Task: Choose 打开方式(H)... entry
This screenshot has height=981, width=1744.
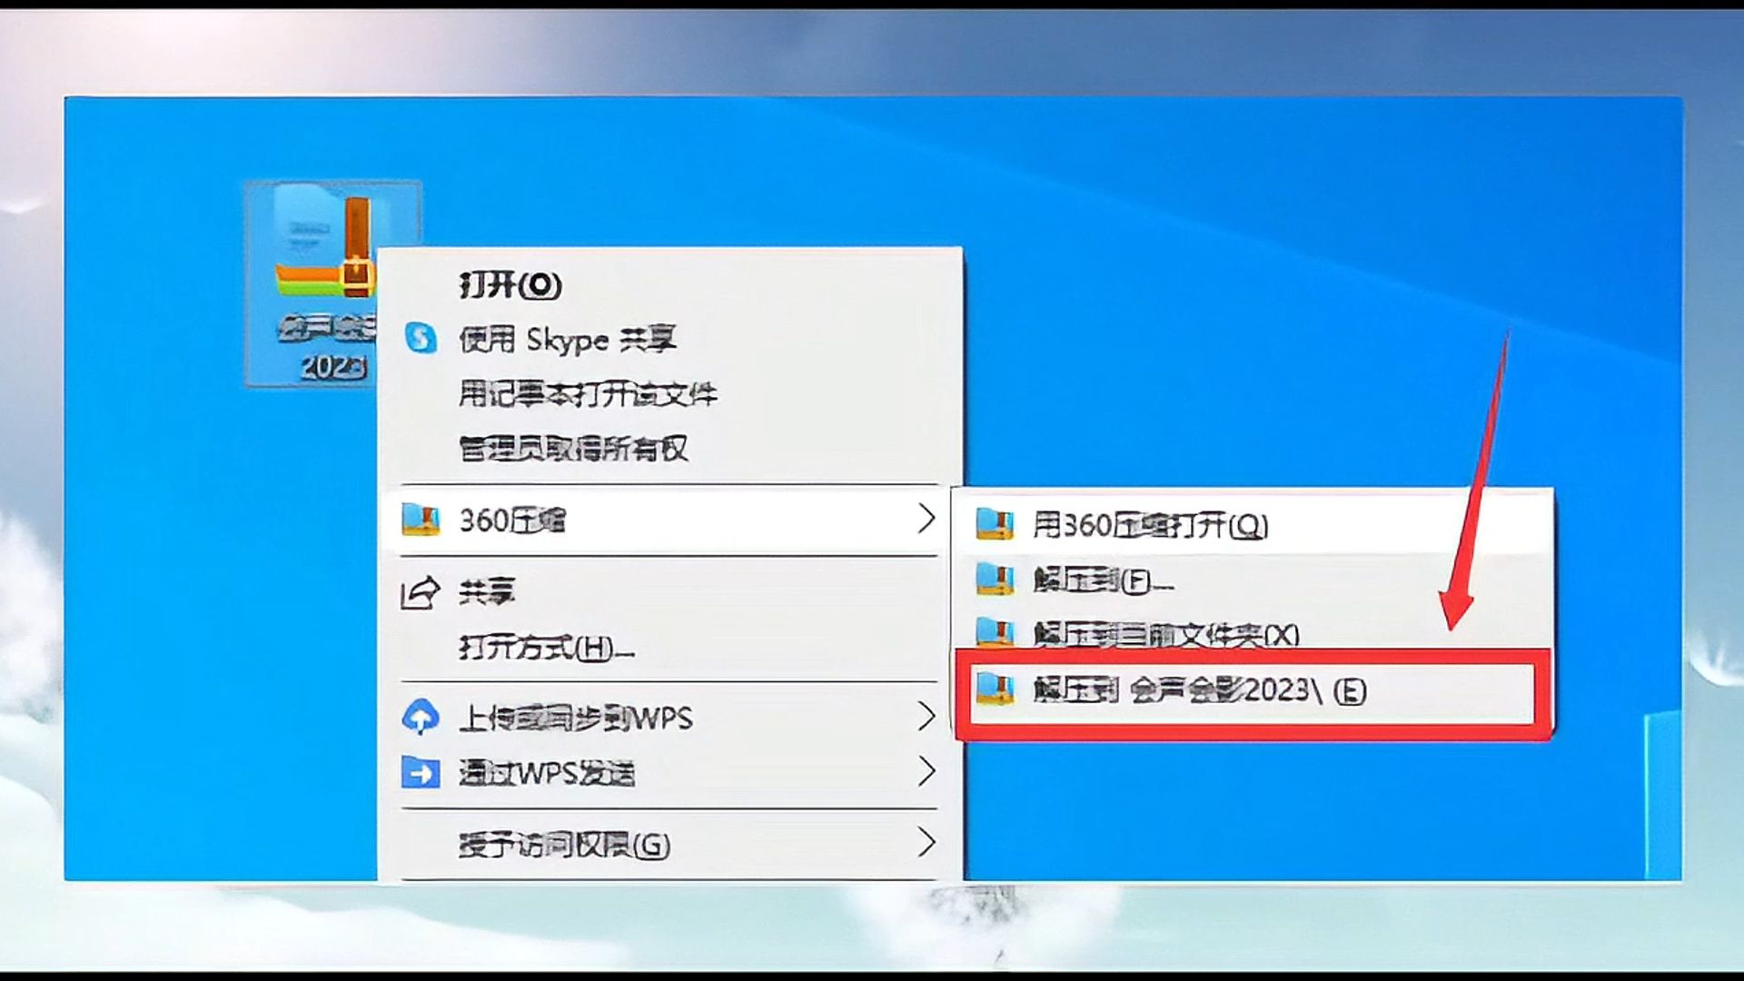Action: coord(670,648)
